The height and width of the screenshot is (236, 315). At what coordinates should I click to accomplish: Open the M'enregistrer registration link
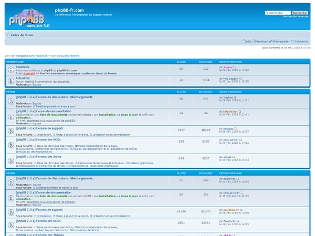tap(279, 41)
